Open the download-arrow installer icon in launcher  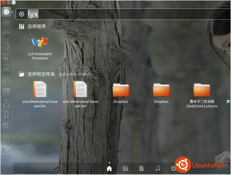(6, 104)
